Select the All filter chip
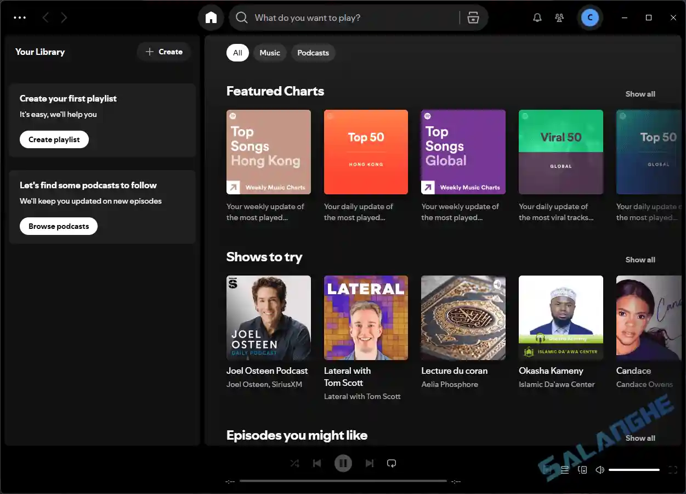Screen dimensions: 686x494 (x=237, y=52)
